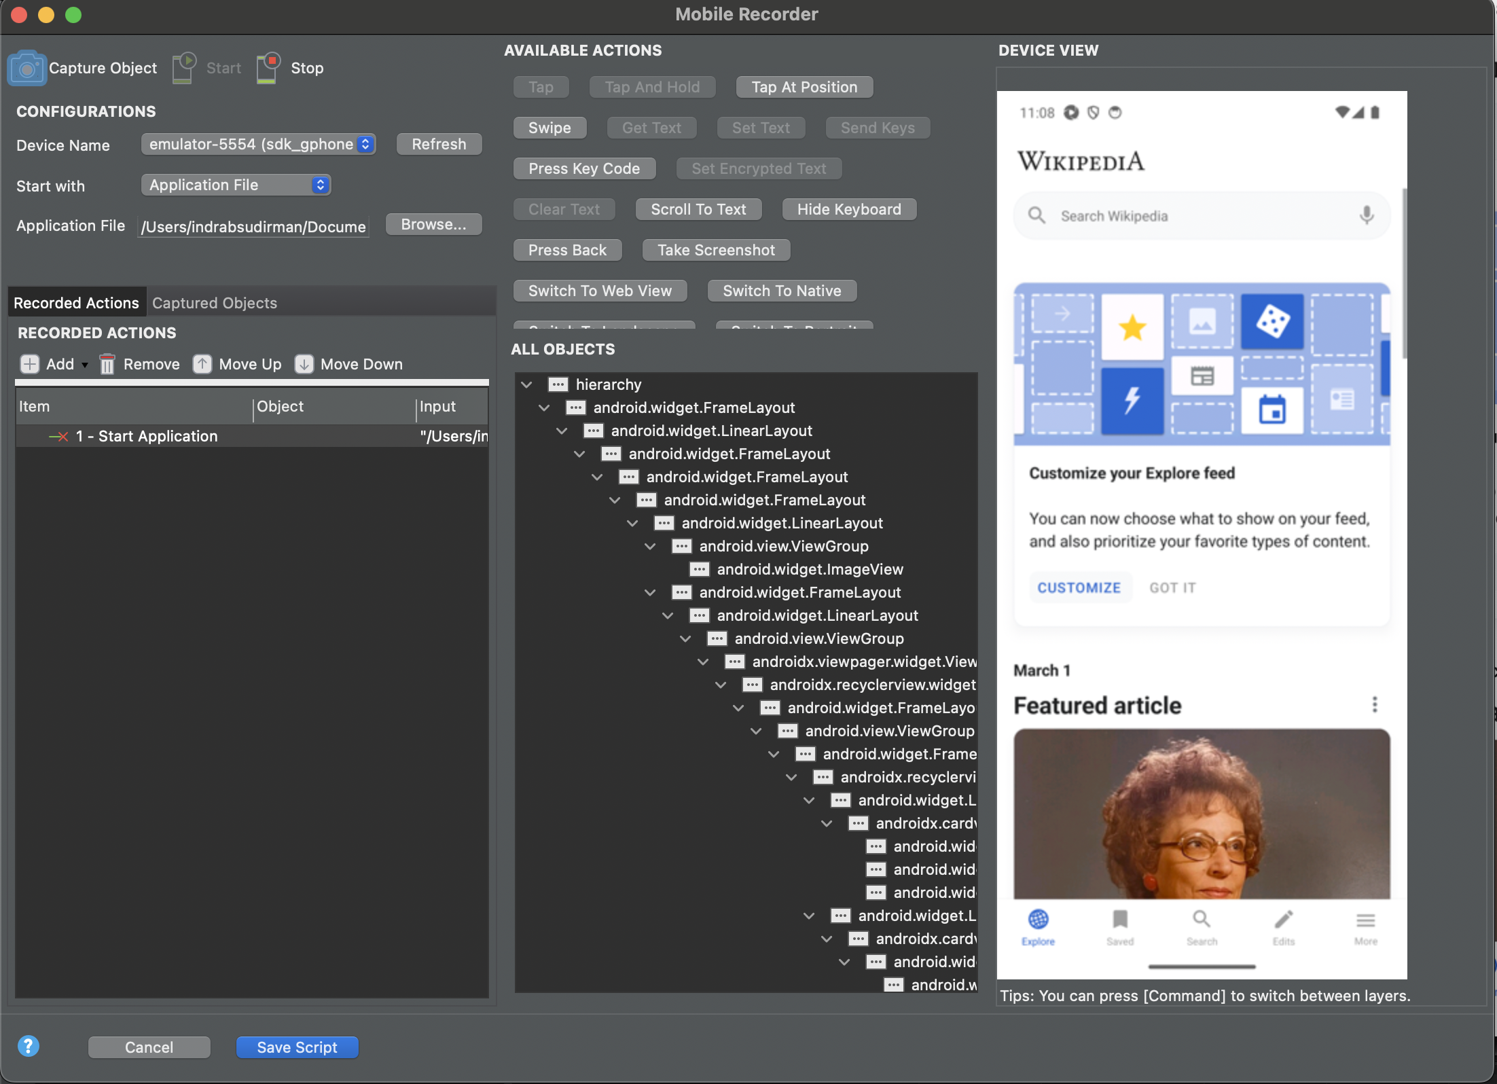
Task: Switch to the Captured Objects tab
Action: (x=214, y=303)
